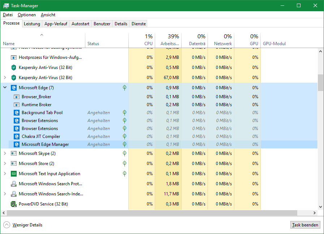
Task: Sort by the GPU percentage column header
Action: point(248,40)
